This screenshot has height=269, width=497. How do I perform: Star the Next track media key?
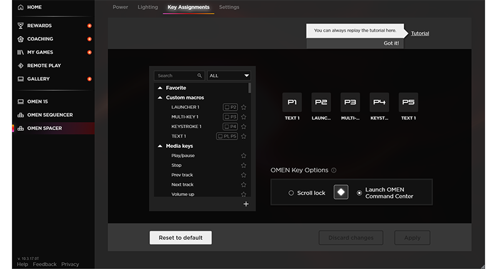pyautogui.click(x=243, y=185)
